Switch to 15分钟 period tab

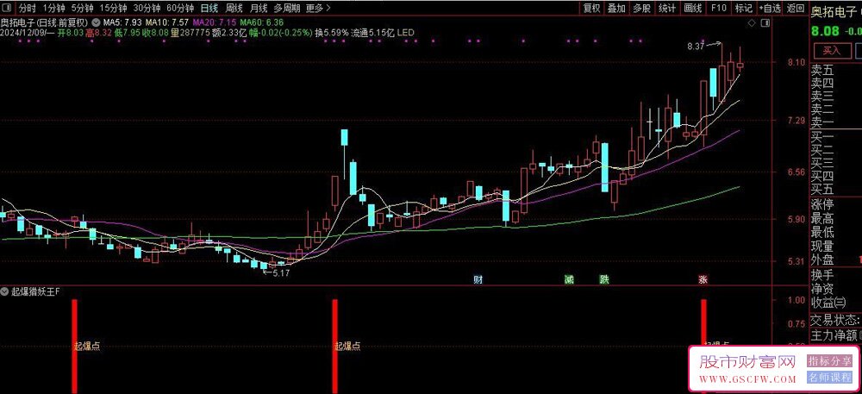[113, 8]
